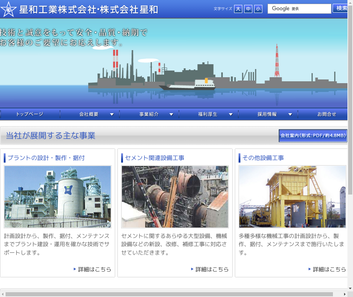
Task: Click the cement kiln construction photo
Action: 175,197
